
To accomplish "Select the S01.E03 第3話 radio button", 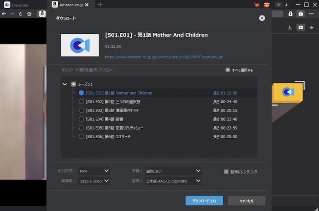I will pos(82,110).
